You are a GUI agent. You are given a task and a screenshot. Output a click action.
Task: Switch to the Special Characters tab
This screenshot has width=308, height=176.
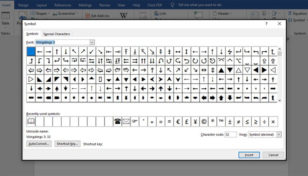(x=56, y=34)
